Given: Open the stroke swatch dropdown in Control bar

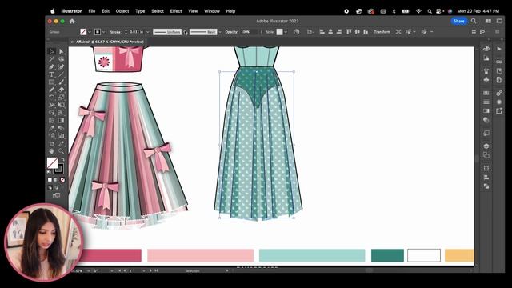Looking at the screenshot, I should click(103, 32).
